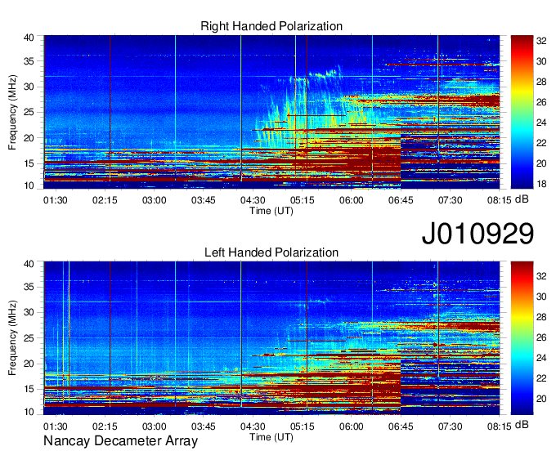This screenshot has height=451, width=556.
Task: Click the upper plot's dB color bar
Action: click(522, 112)
